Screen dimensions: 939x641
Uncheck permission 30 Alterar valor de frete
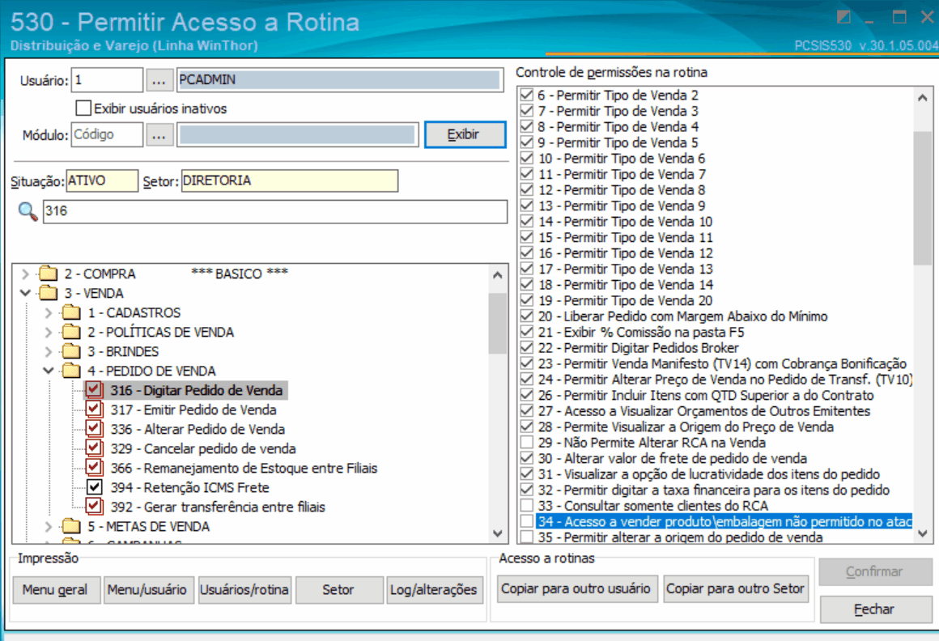coord(526,458)
